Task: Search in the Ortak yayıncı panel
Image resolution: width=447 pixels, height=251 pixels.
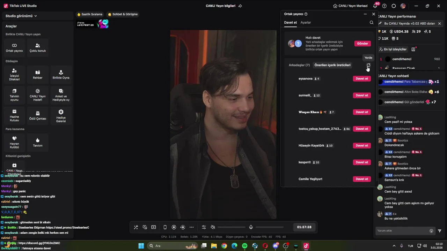Action: (372, 22)
